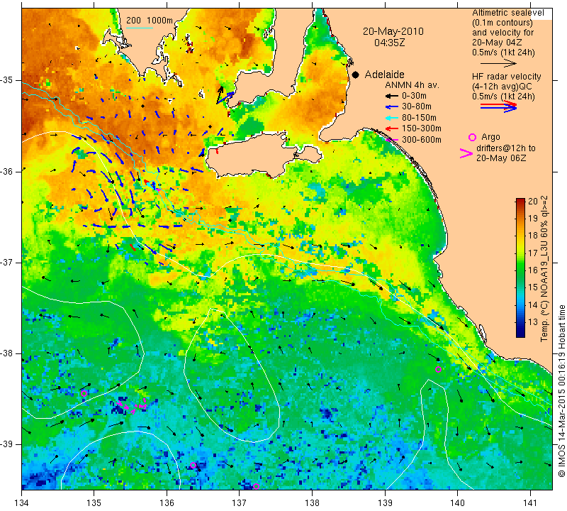Click the 'Altimetric sealevel' heading text

click(508, 13)
